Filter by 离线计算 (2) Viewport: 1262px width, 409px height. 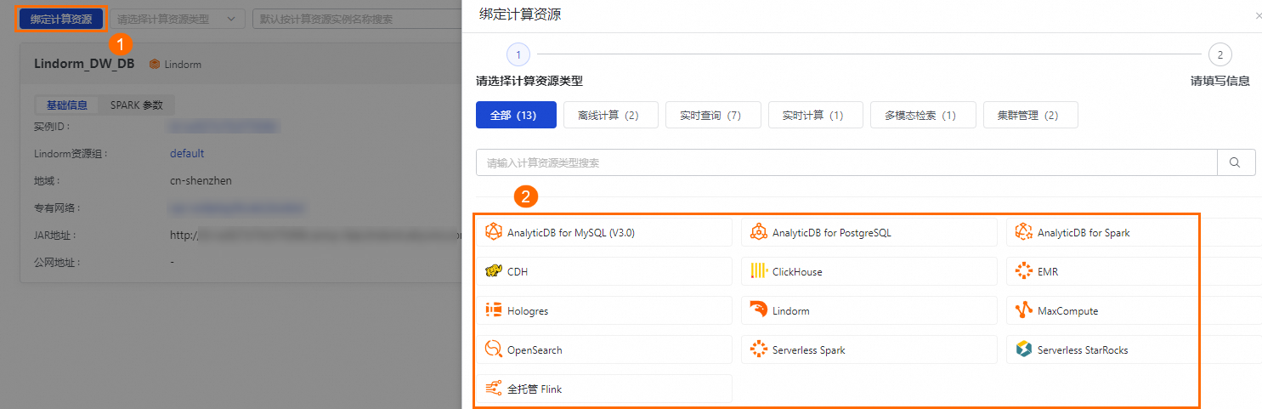(x=611, y=115)
